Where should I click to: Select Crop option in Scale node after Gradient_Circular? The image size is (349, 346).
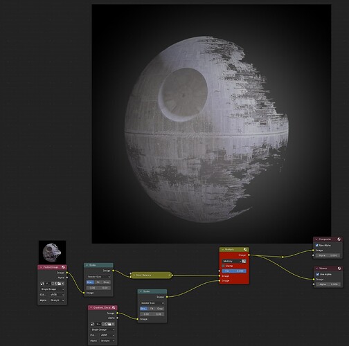click(x=160, y=309)
